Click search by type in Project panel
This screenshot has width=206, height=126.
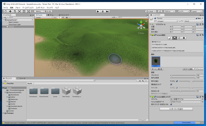(140, 81)
